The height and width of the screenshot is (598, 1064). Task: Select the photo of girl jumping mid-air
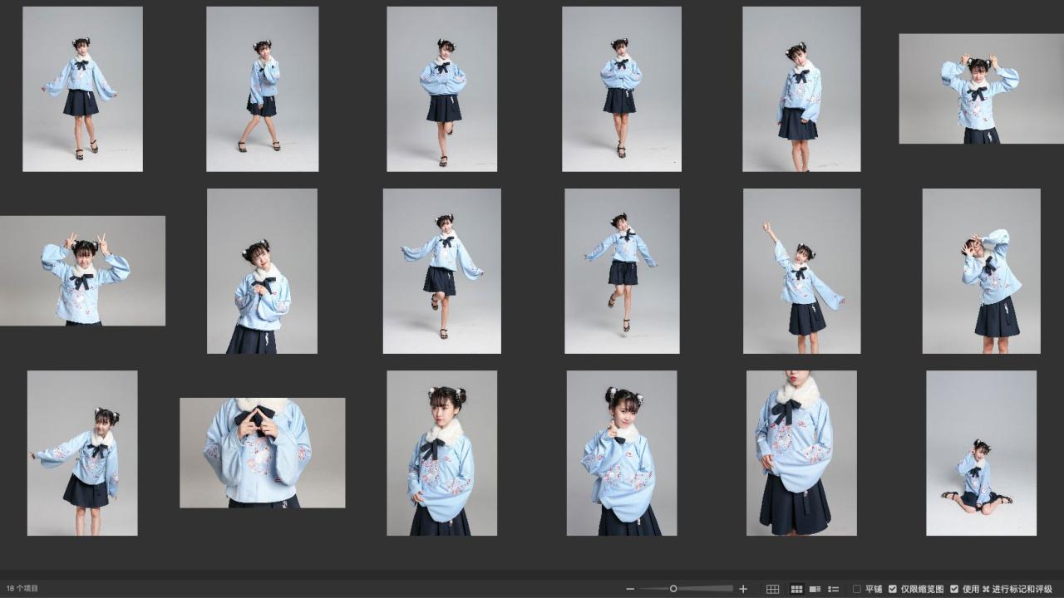point(622,271)
